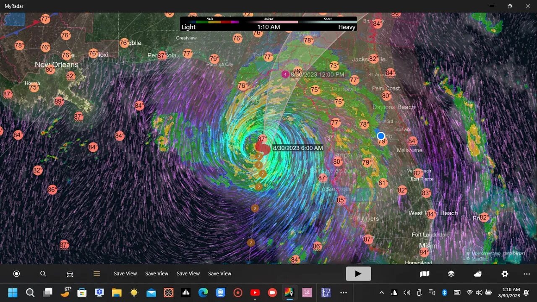Screen dimensions: 537x302
Task: Open the orange hamburger menu icon
Action: pyautogui.click(x=97, y=273)
